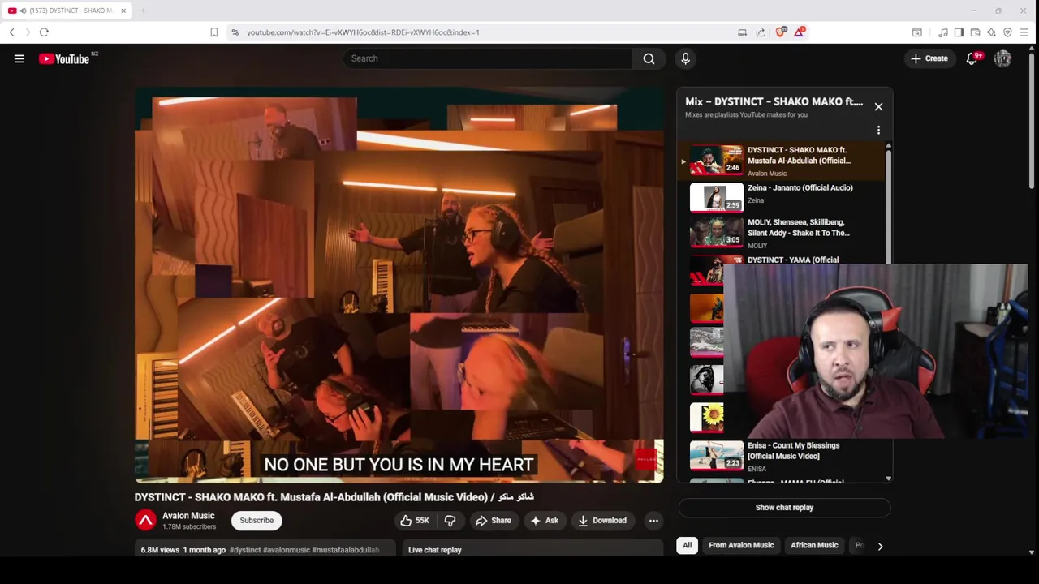Open the Avalon Music channel name link
This screenshot has height=584, width=1039.
tap(188, 516)
